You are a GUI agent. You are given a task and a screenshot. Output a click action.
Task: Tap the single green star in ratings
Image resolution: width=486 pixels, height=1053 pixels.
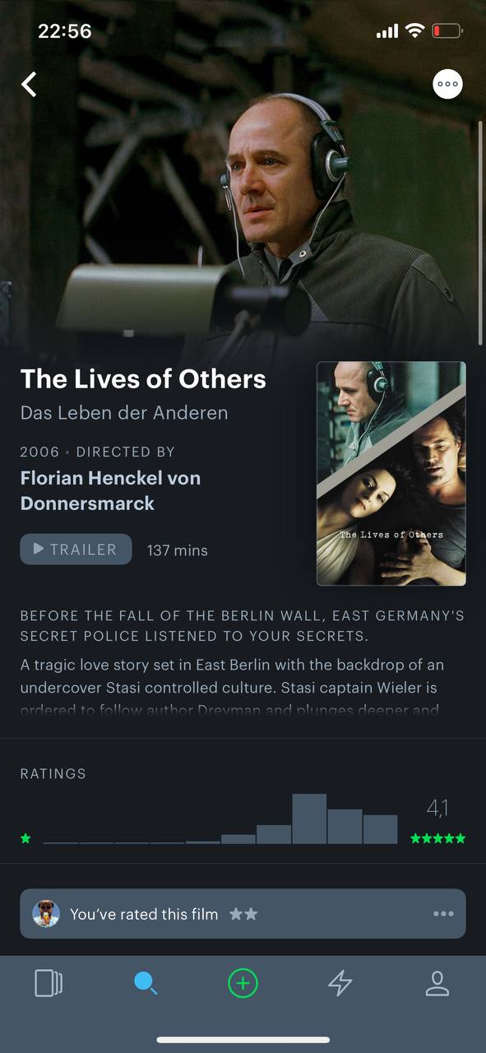pos(25,839)
